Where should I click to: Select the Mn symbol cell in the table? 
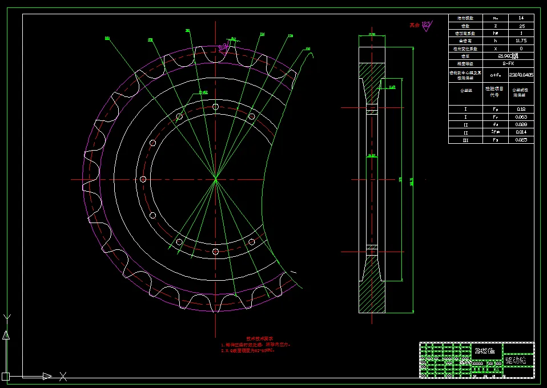496,18
